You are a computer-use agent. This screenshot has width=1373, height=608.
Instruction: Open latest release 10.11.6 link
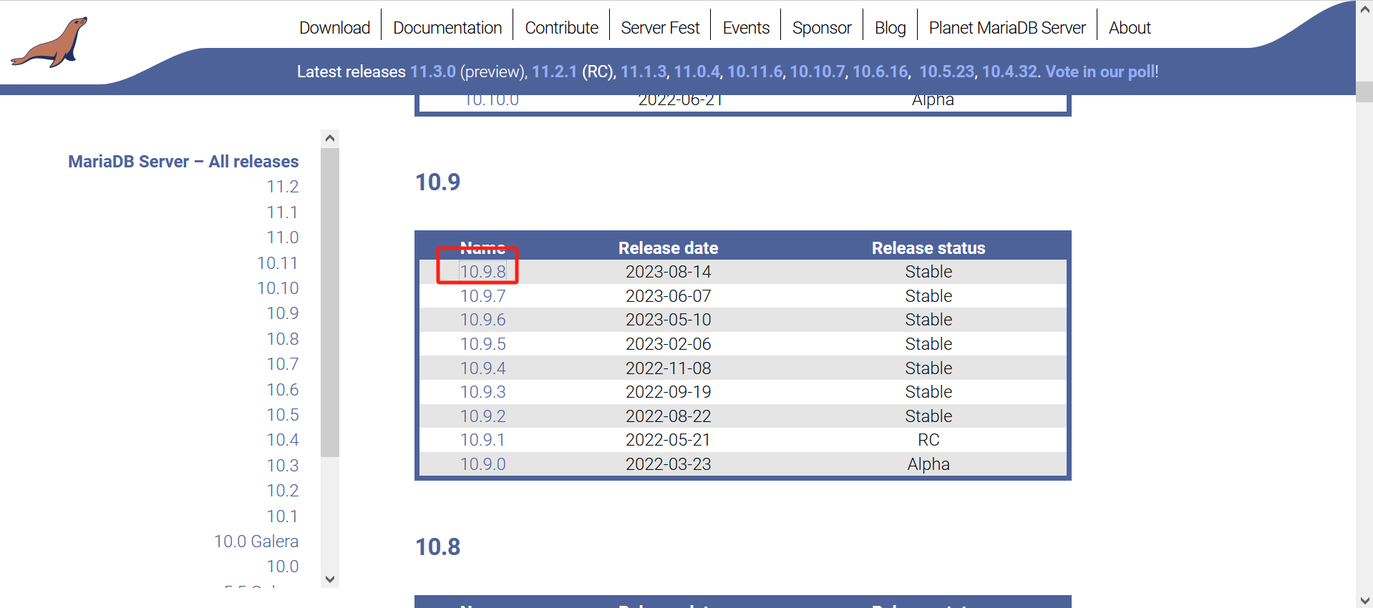pyautogui.click(x=755, y=72)
